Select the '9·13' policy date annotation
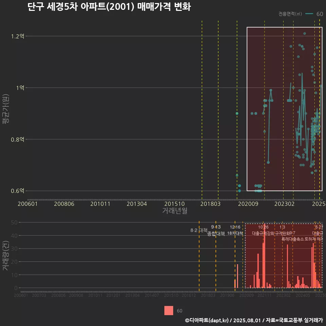This screenshot has width=326, height=326. [216, 227]
